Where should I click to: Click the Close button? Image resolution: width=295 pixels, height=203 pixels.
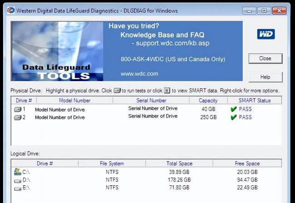point(265,58)
